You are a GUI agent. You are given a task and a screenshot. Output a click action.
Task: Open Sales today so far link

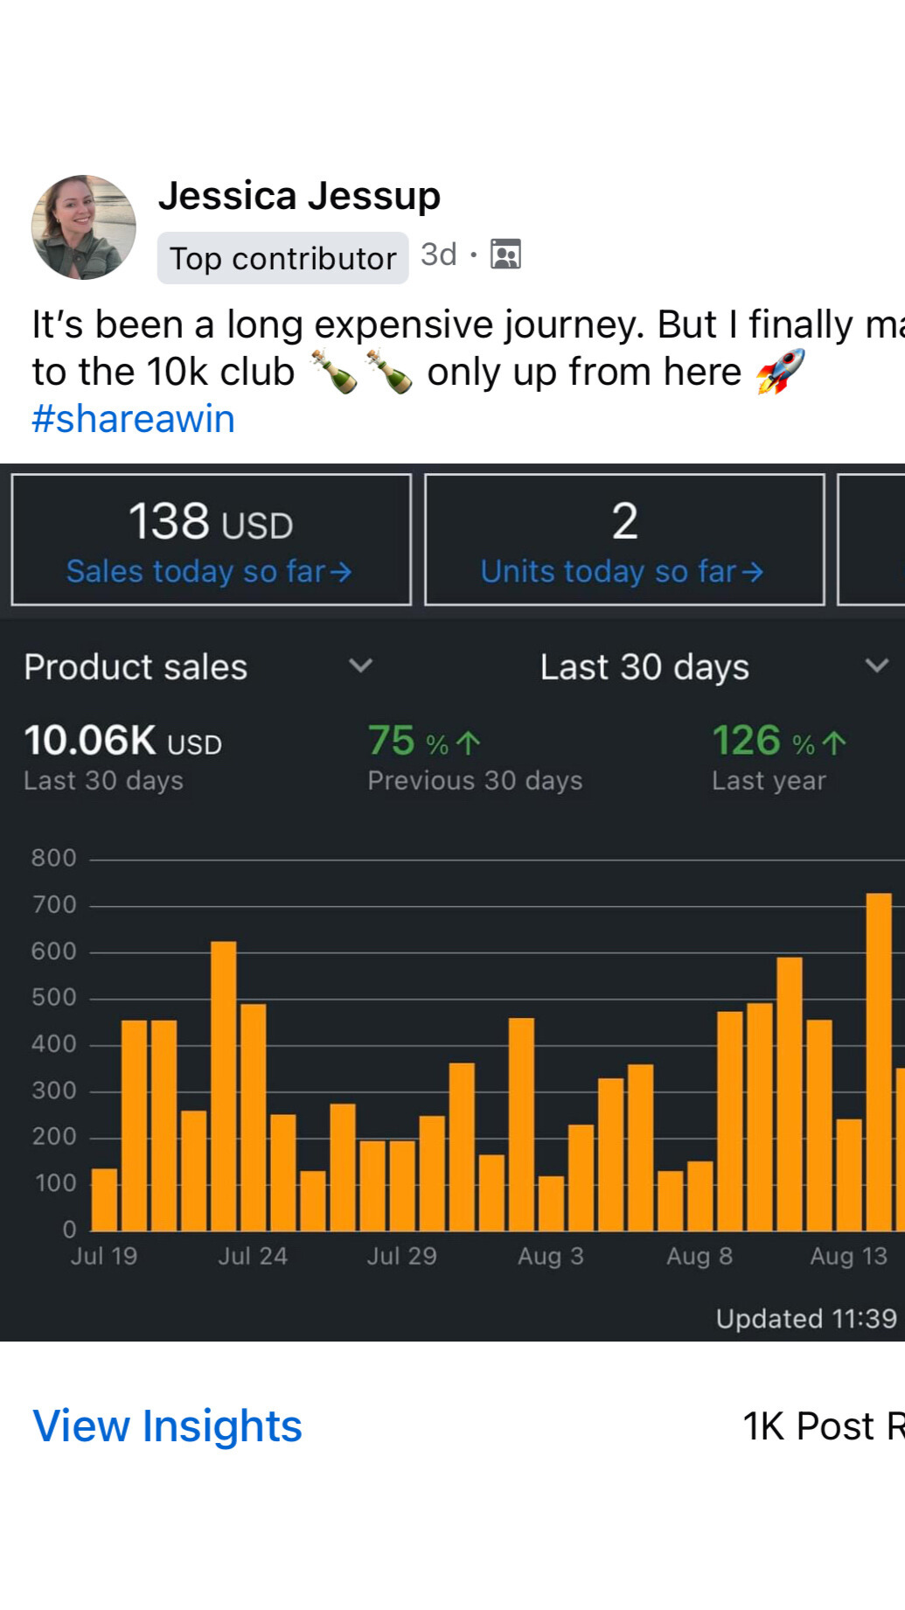coord(196,571)
